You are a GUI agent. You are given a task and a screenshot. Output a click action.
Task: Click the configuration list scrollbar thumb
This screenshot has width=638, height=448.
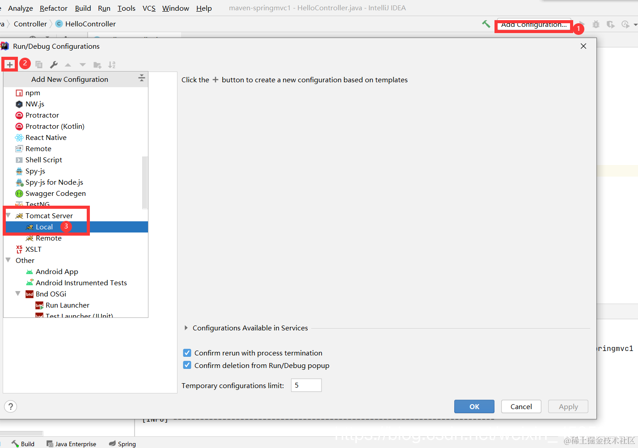[144, 182]
